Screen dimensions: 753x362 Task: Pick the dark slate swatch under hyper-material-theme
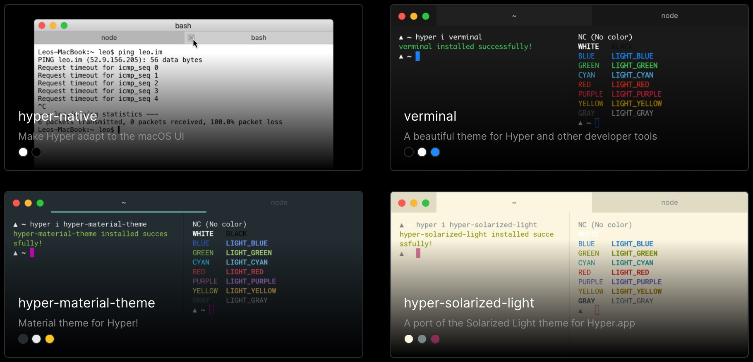click(x=23, y=339)
